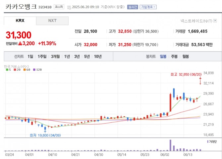Select the green 5-day moving average legend swatch
The width and height of the screenshot is (222, 159).
pyautogui.click(x=7, y=70)
